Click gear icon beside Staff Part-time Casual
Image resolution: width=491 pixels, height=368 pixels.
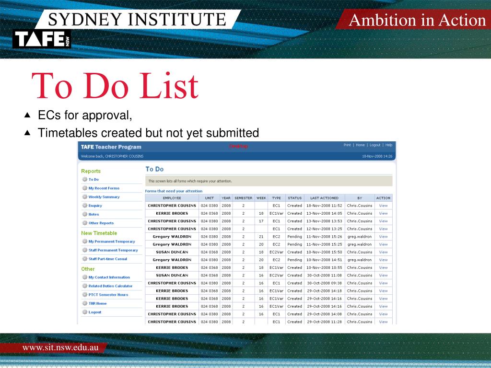(x=84, y=259)
